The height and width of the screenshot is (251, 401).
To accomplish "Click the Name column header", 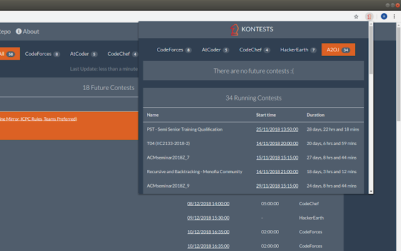I will click(153, 115).
